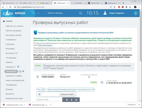This screenshot has height=108, width=142.
Task: Switch to the Google УК ИЗО МФЮА tab
Action: [78, 3]
